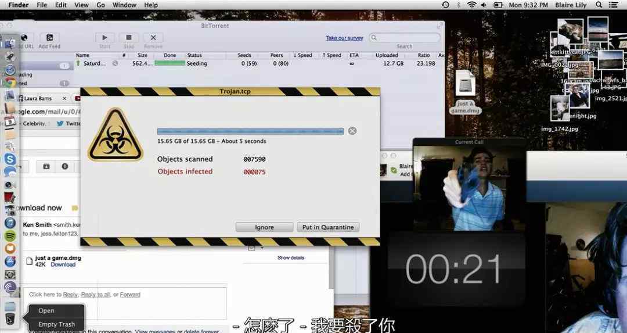Click the Add URL globe icon
The image size is (627, 333).
coord(24,38)
